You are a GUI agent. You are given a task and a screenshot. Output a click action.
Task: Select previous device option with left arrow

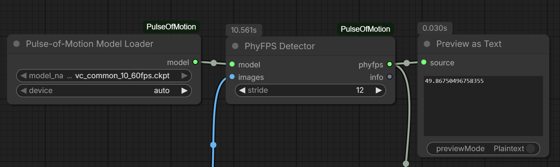[23, 90]
